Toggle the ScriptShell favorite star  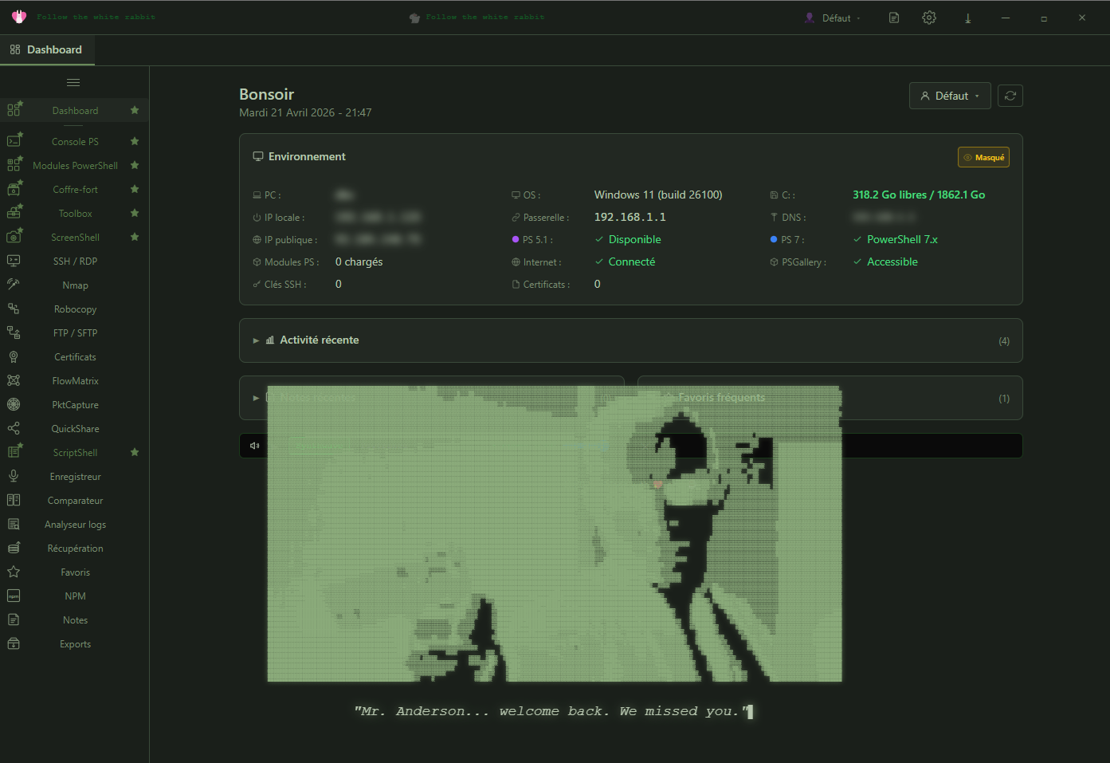(x=135, y=453)
